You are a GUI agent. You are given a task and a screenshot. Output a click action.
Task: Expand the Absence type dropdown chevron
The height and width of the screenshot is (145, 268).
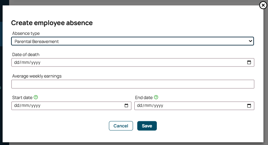click(x=250, y=41)
